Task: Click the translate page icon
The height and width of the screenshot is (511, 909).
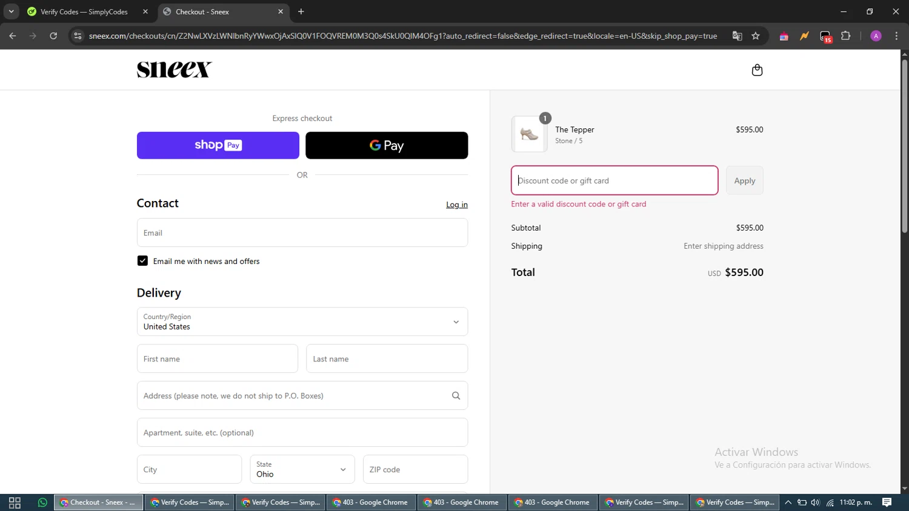Action: 737,36
